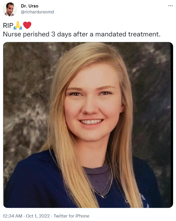Click the Oct 1, 2022 date
The width and height of the screenshot is (176, 221).
pyautogui.click(x=38, y=216)
